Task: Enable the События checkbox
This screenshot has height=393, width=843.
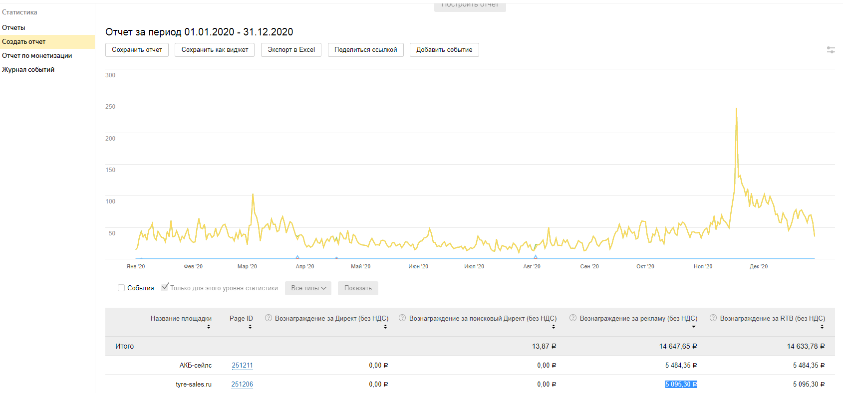Action: (x=121, y=288)
